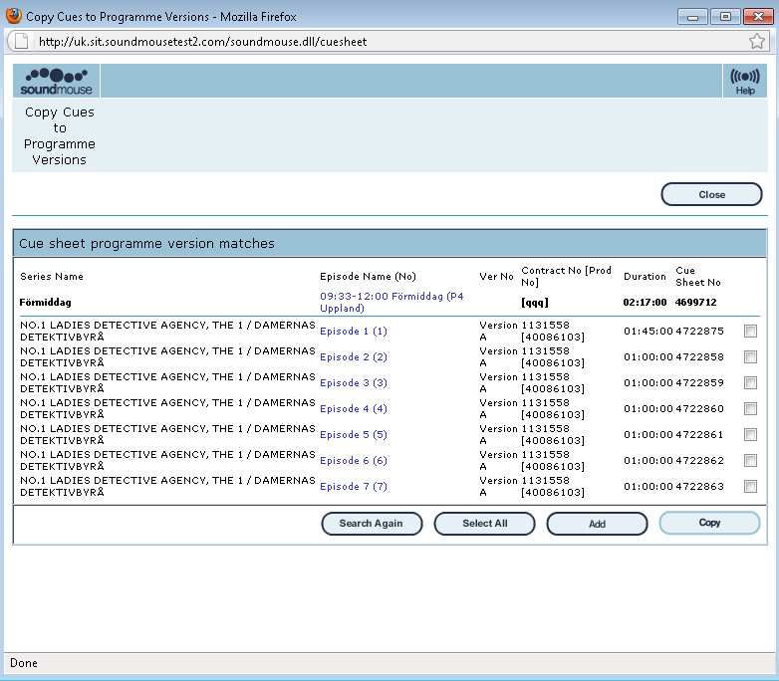779x681 pixels.
Task: Select cue sheet number 4722862
Action: pos(699,460)
